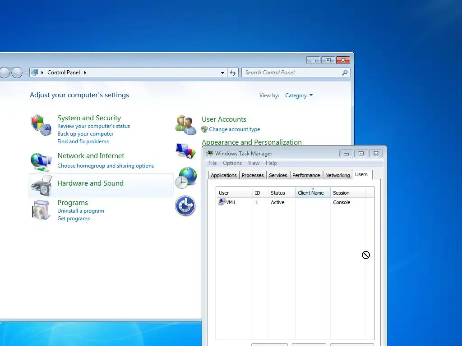Click the refresh button beside address bar
This screenshot has height=346, width=462.
pos(233,73)
